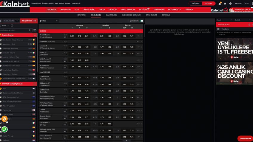Click the KAYIT OL register button
Viewport: 253px width, 142px height.
click(209, 3)
